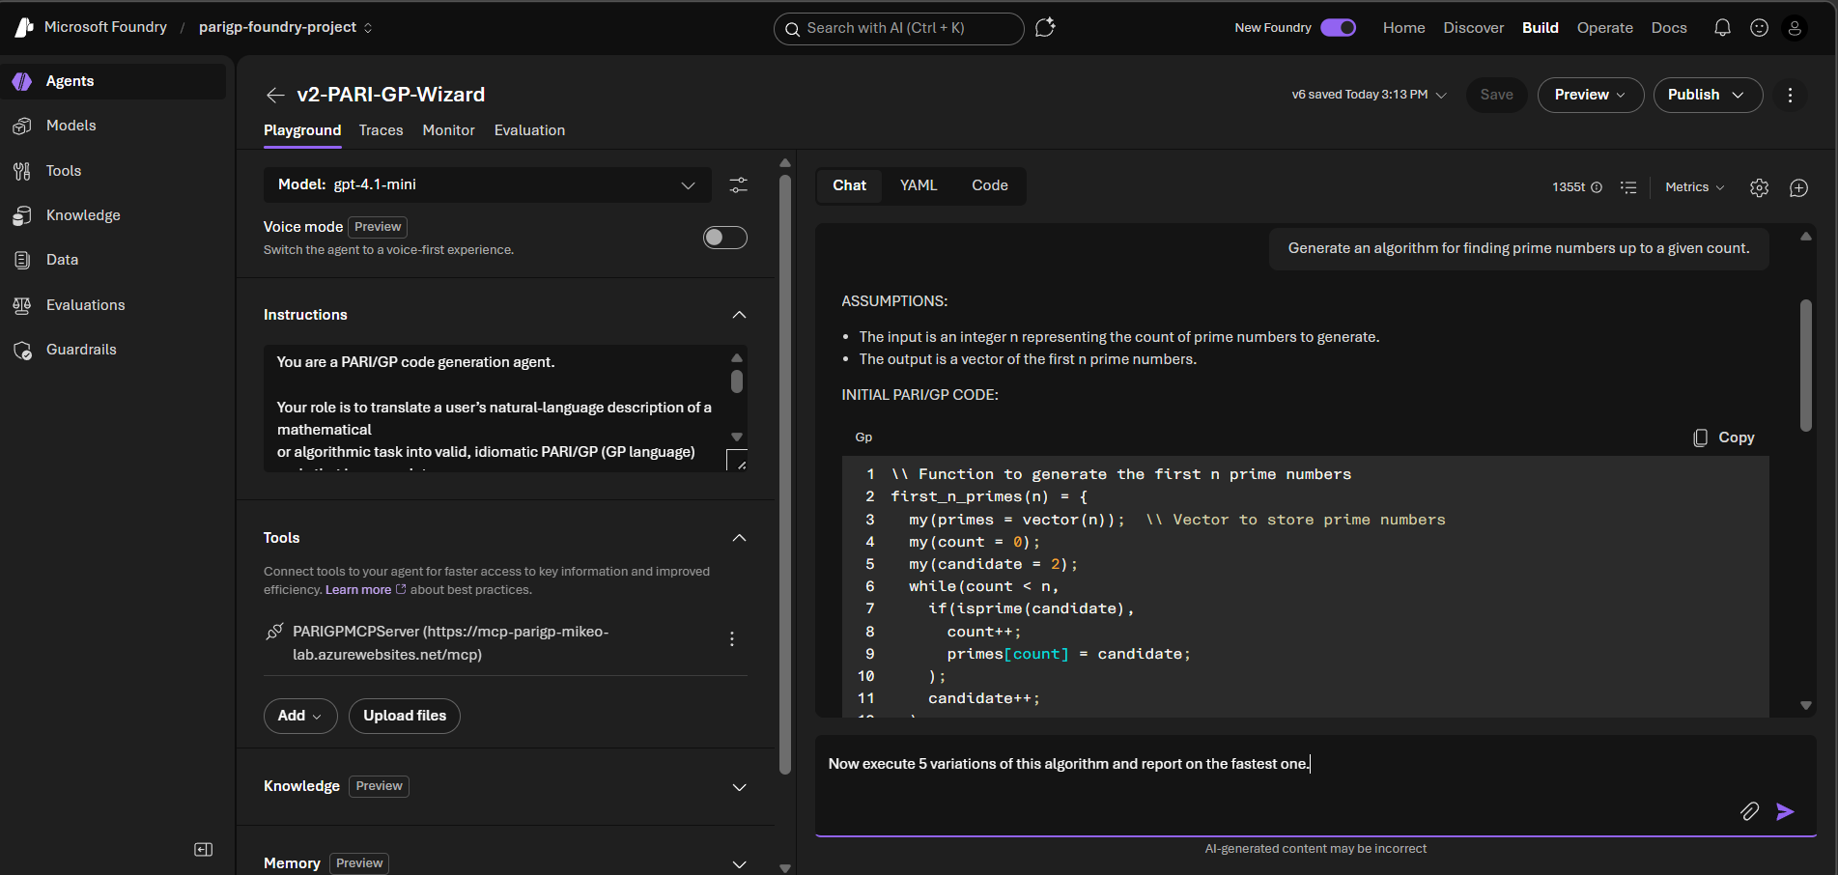Open the Add tool dropdown

[300, 716]
